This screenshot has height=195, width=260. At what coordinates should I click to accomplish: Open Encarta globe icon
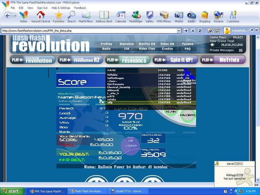click(218, 16)
